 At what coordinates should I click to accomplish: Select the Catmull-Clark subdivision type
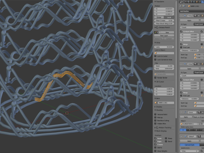(190, 145)
